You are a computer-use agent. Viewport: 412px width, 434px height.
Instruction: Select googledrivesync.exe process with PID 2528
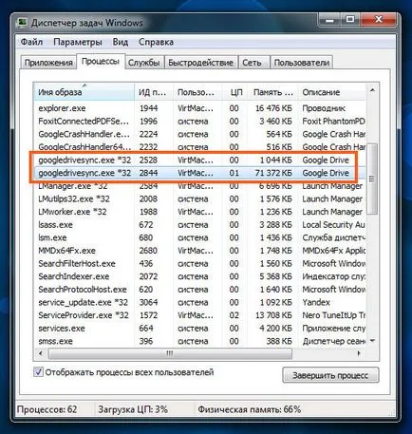click(x=199, y=160)
